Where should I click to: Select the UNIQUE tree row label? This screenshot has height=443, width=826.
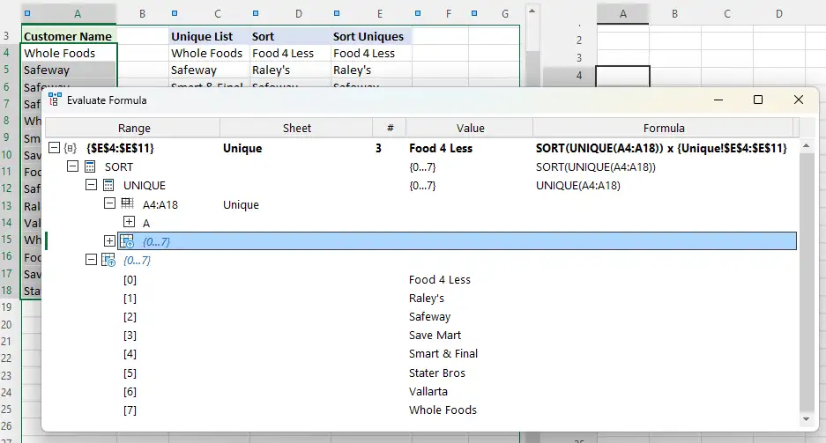pyautogui.click(x=145, y=185)
